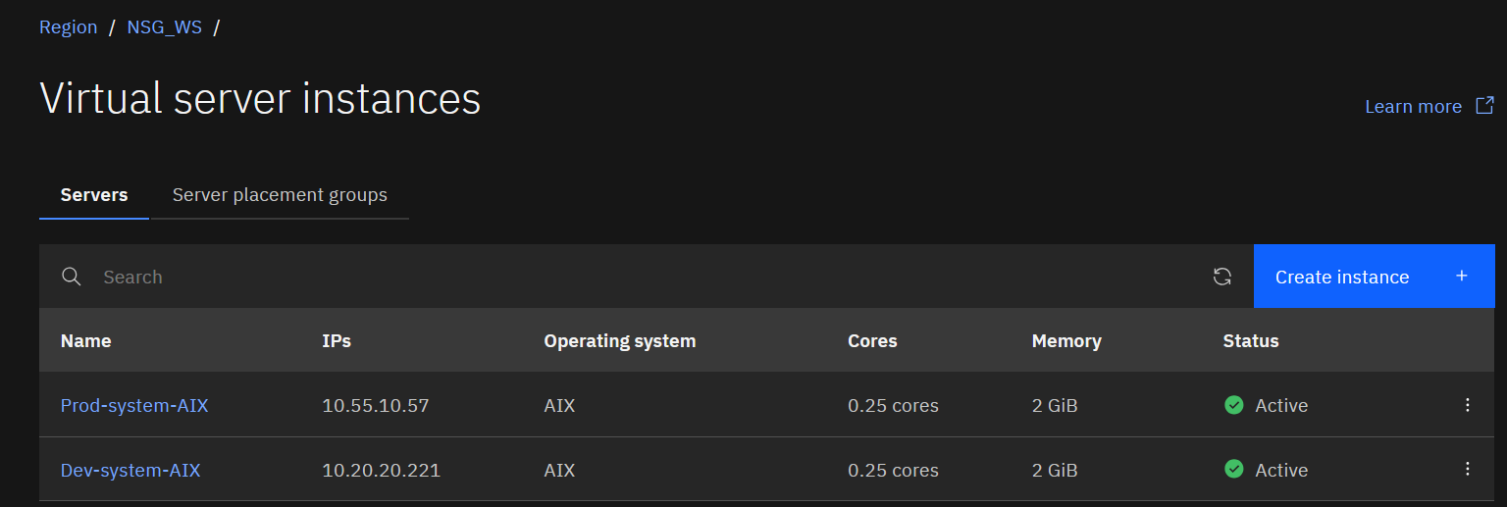Go to Region in the breadcrumb

[68, 27]
